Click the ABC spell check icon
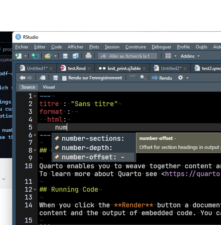The image size is (221, 225). [x=132, y=78]
